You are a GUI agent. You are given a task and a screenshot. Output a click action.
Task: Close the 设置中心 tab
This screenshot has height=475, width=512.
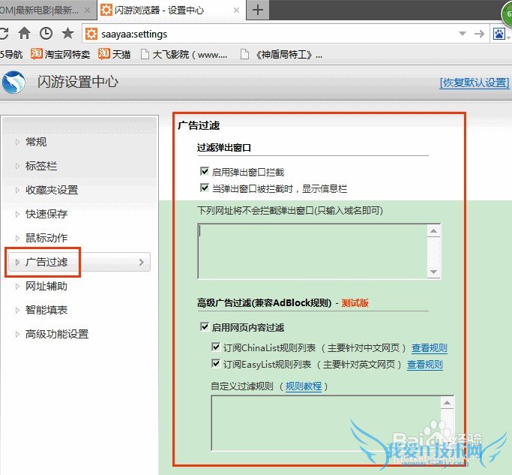pos(236,11)
